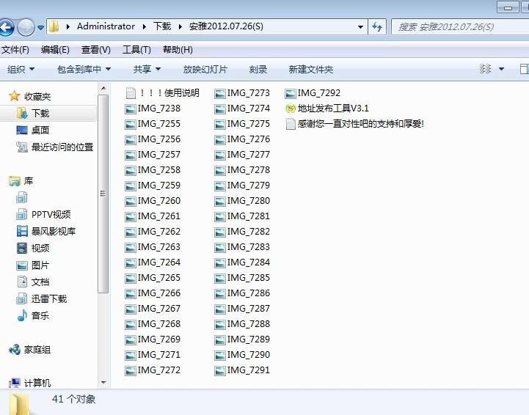Select the 感谢您一直对性吧的支持和厚爱! file icon
Image resolution: width=529 pixels, height=415 pixels.
click(291, 124)
